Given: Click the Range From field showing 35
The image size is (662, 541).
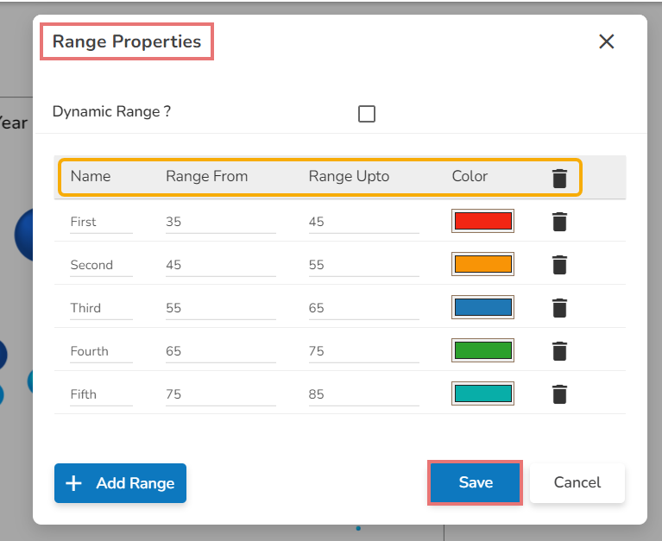Looking at the screenshot, I should [220, 222].
